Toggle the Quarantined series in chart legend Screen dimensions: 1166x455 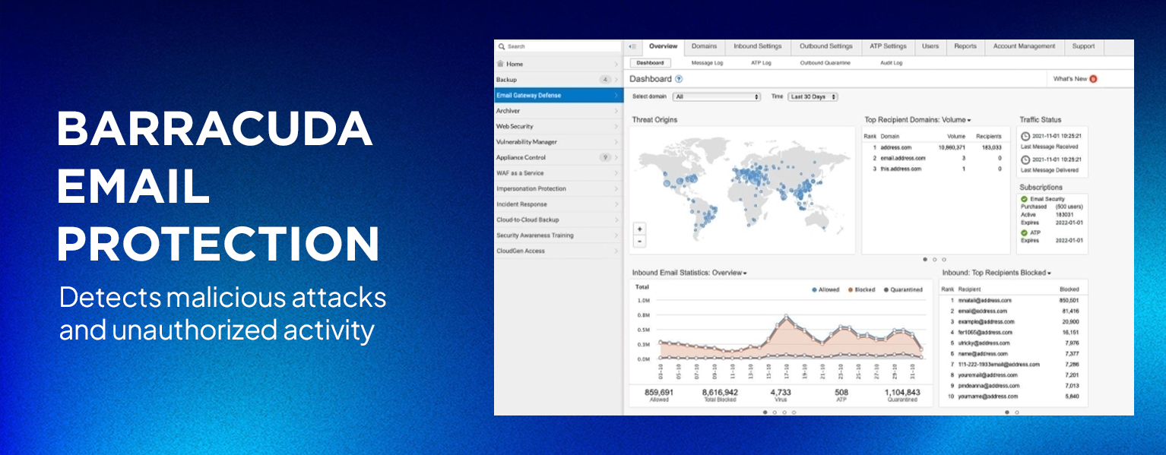903,289
